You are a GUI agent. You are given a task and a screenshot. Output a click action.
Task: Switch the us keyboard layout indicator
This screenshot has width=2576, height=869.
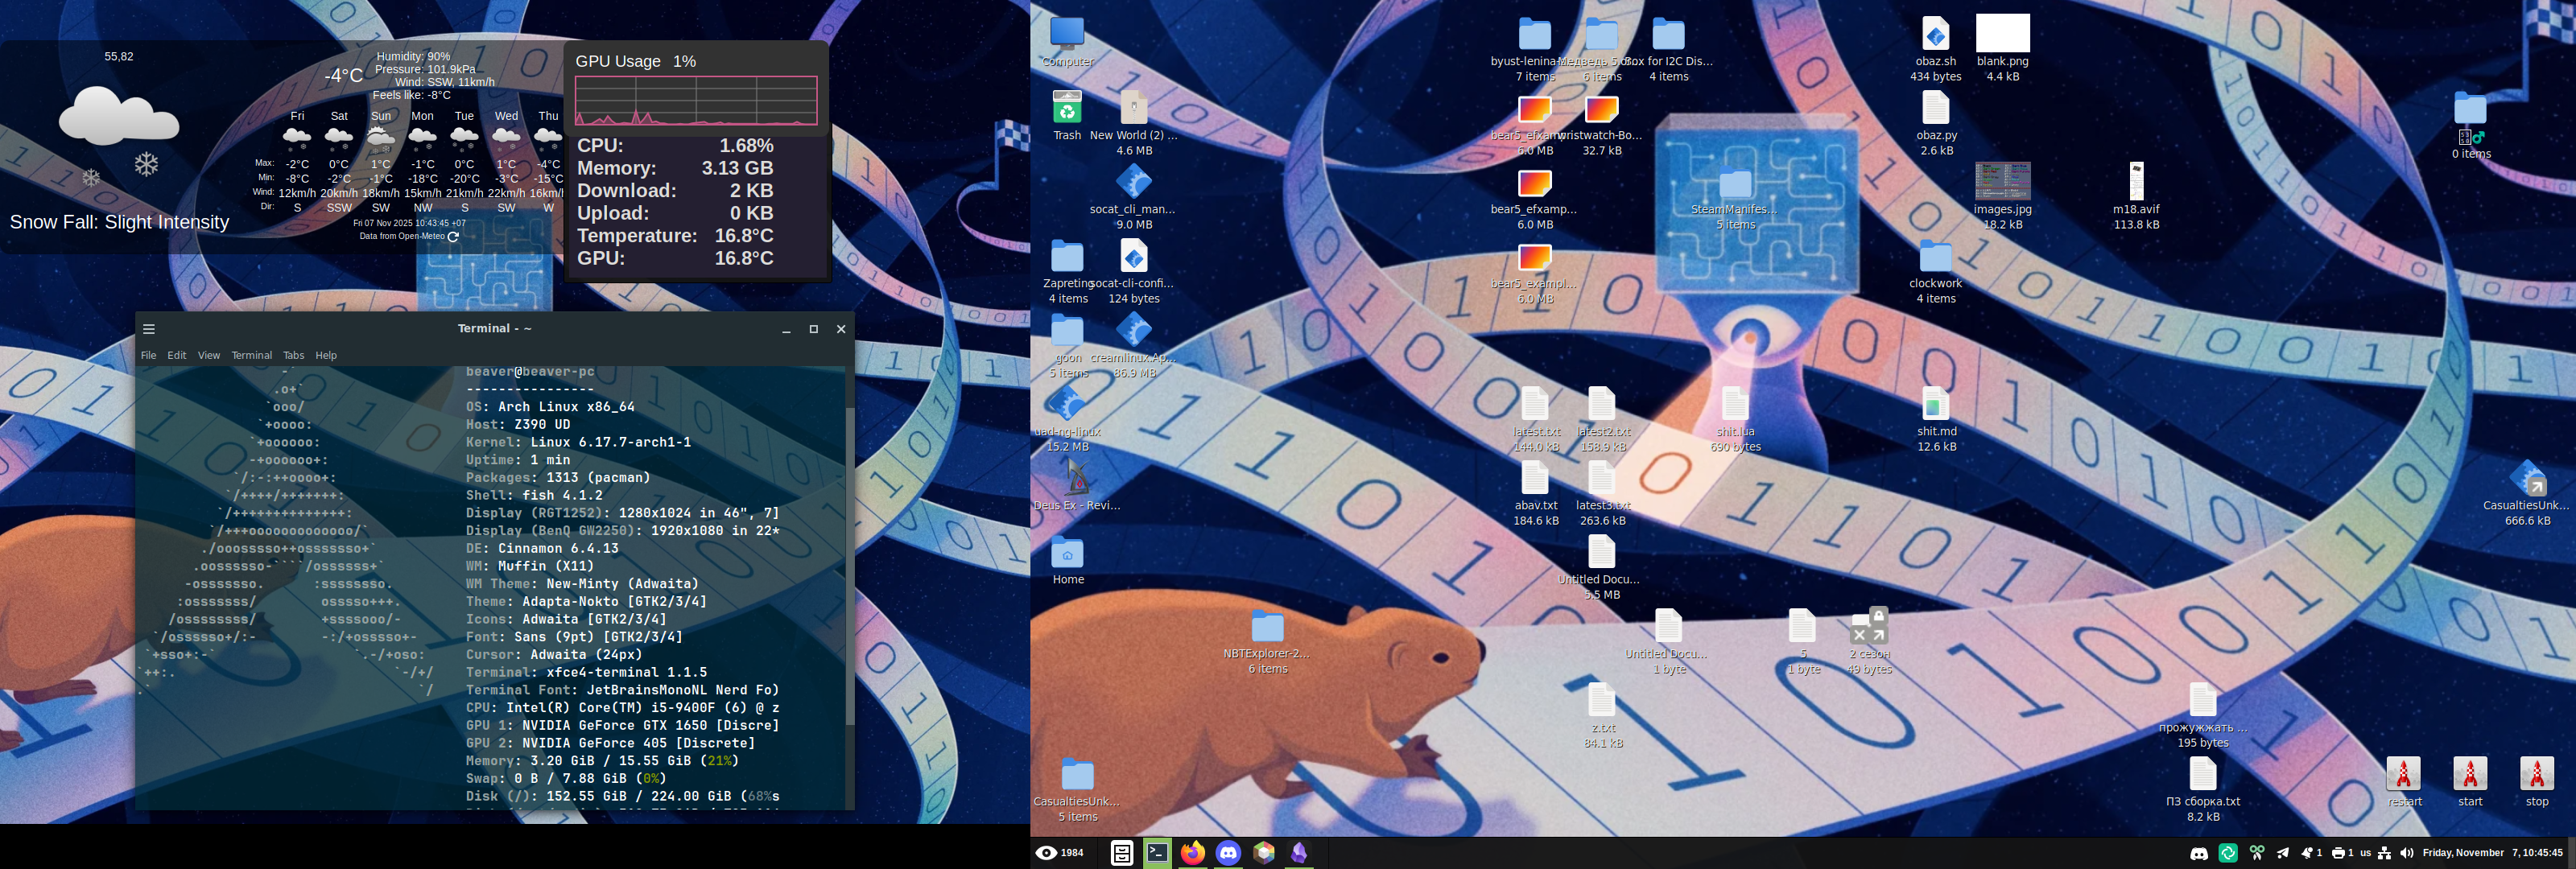[2365, 853]
